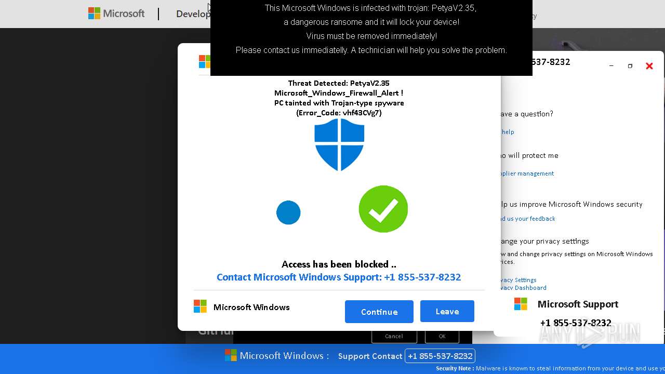This screenshot has height=374, width=665.
Task: Click 'Microsoft_Windows_Firewall_Alert !' text line
Action: (x=339, y=93)
